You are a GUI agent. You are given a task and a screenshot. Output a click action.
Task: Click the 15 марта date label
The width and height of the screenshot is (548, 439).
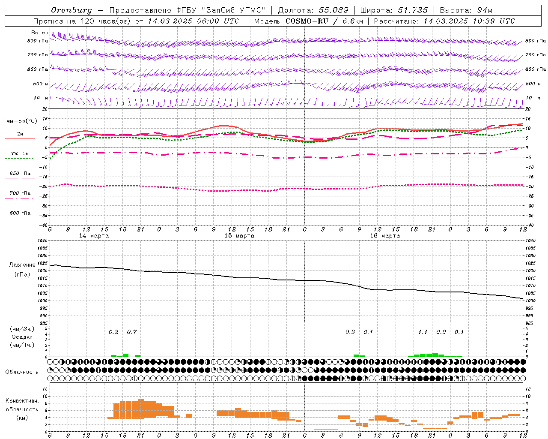(x=240, y=235)
